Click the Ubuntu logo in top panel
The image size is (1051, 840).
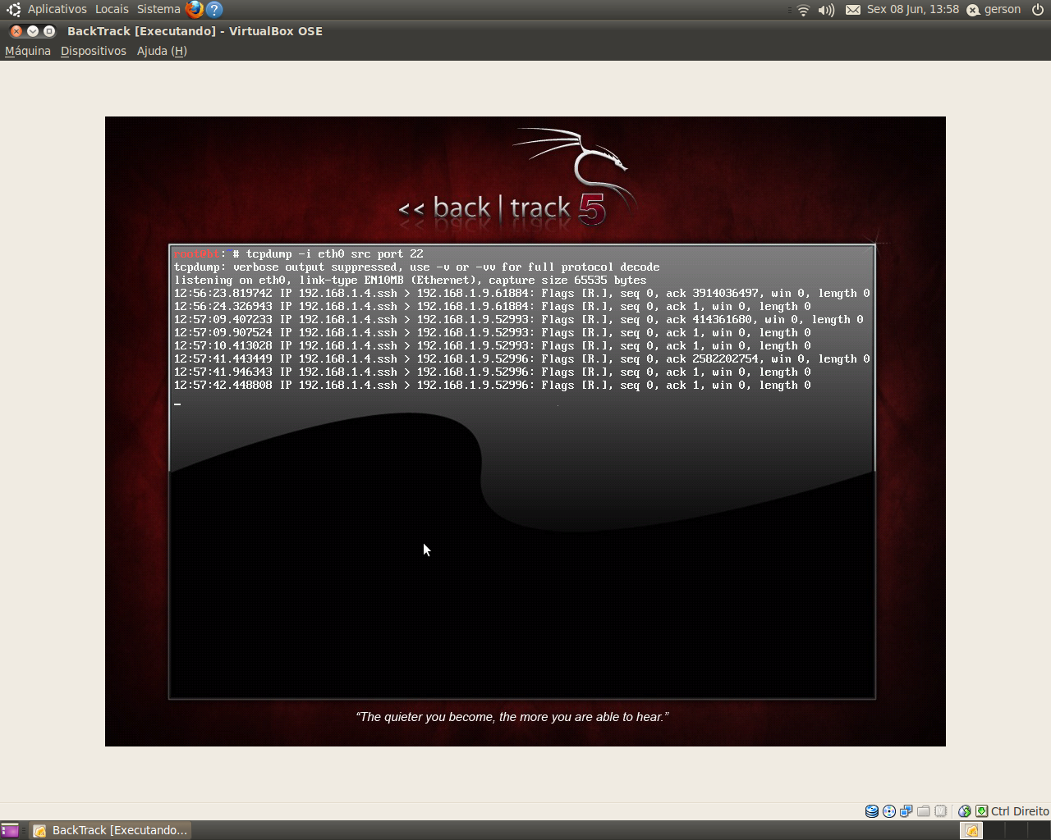14,10
